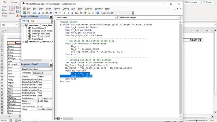Open Properties Window from toolbar icon
This screenshot has height=122, width=217.
(85, 13)
